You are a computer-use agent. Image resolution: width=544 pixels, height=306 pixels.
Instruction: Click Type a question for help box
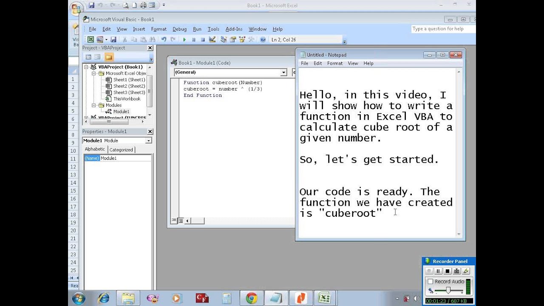442,29
